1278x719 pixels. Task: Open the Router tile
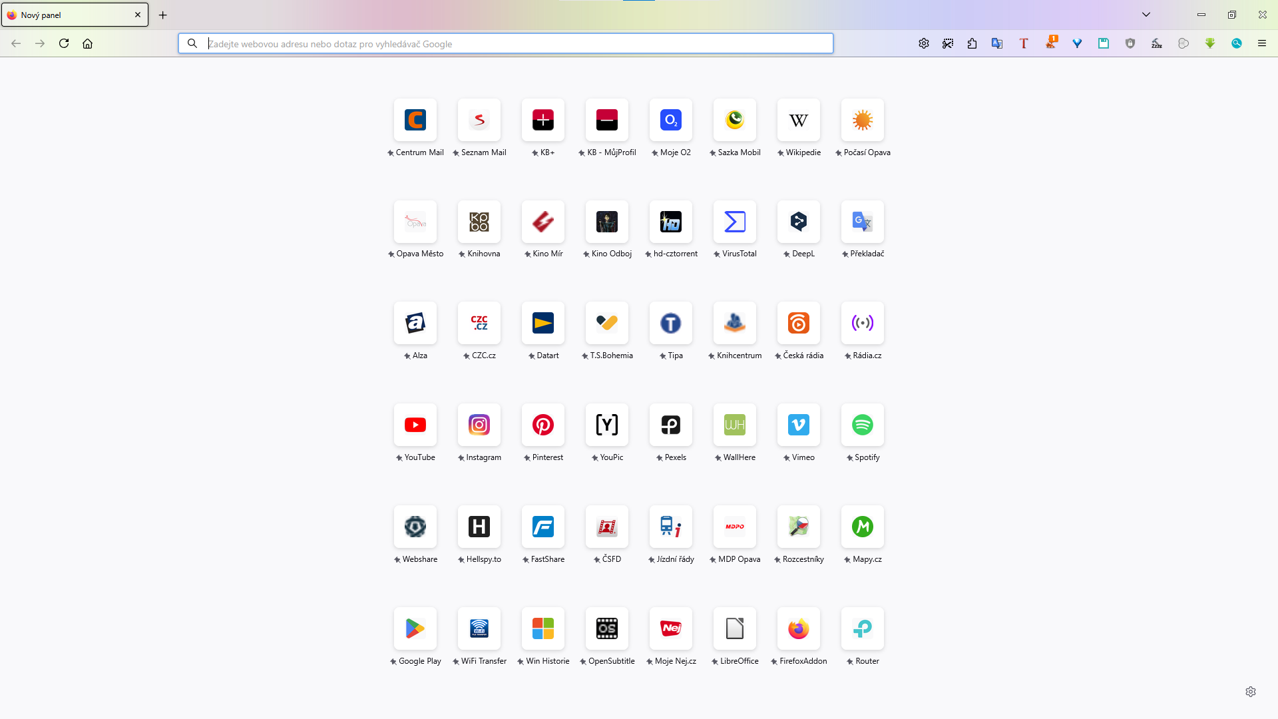863,629
